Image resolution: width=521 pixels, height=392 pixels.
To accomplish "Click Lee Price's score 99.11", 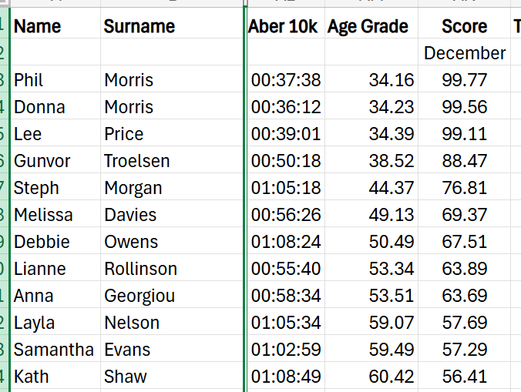I will click(464, 134).
